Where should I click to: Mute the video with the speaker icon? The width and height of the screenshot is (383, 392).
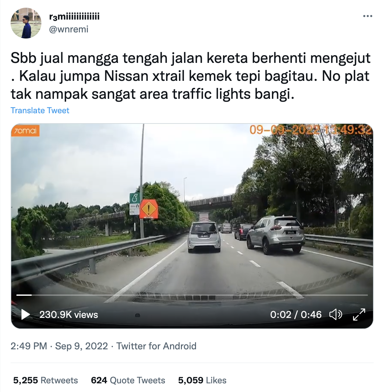click(336, 314)
